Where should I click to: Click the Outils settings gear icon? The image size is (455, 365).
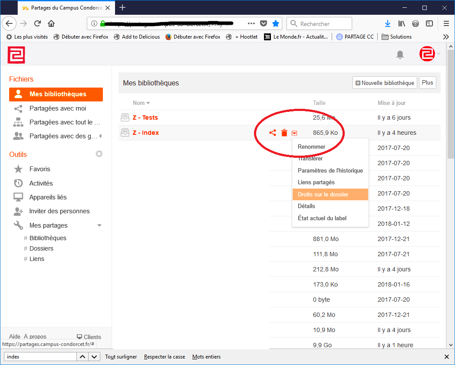point(99,154)
